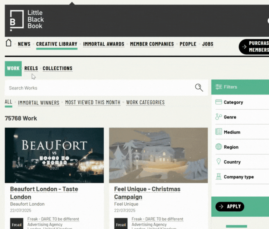269x229 pixels.
Task: Click the 'Feel Unique' brand name text
Action: [126, 204]
